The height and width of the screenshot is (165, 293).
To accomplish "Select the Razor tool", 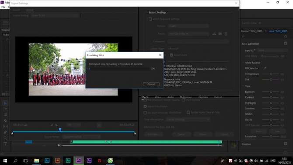I will point(5,121).
